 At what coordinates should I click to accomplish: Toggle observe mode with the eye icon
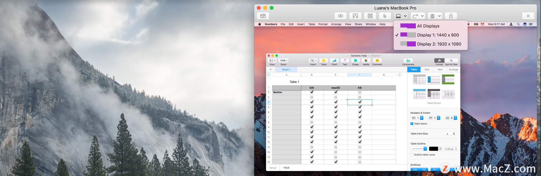coord(340,16)
